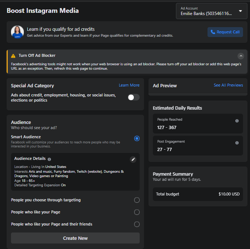Click the Age 18 - 65+ text
The width and height of the screenshot is (250, 249).
pyautogui.click(x=25, y=181)
